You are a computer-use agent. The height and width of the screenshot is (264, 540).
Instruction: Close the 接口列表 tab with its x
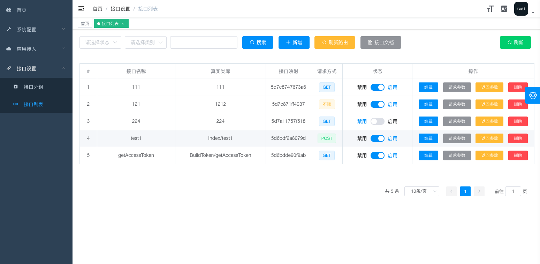point(123,24)
